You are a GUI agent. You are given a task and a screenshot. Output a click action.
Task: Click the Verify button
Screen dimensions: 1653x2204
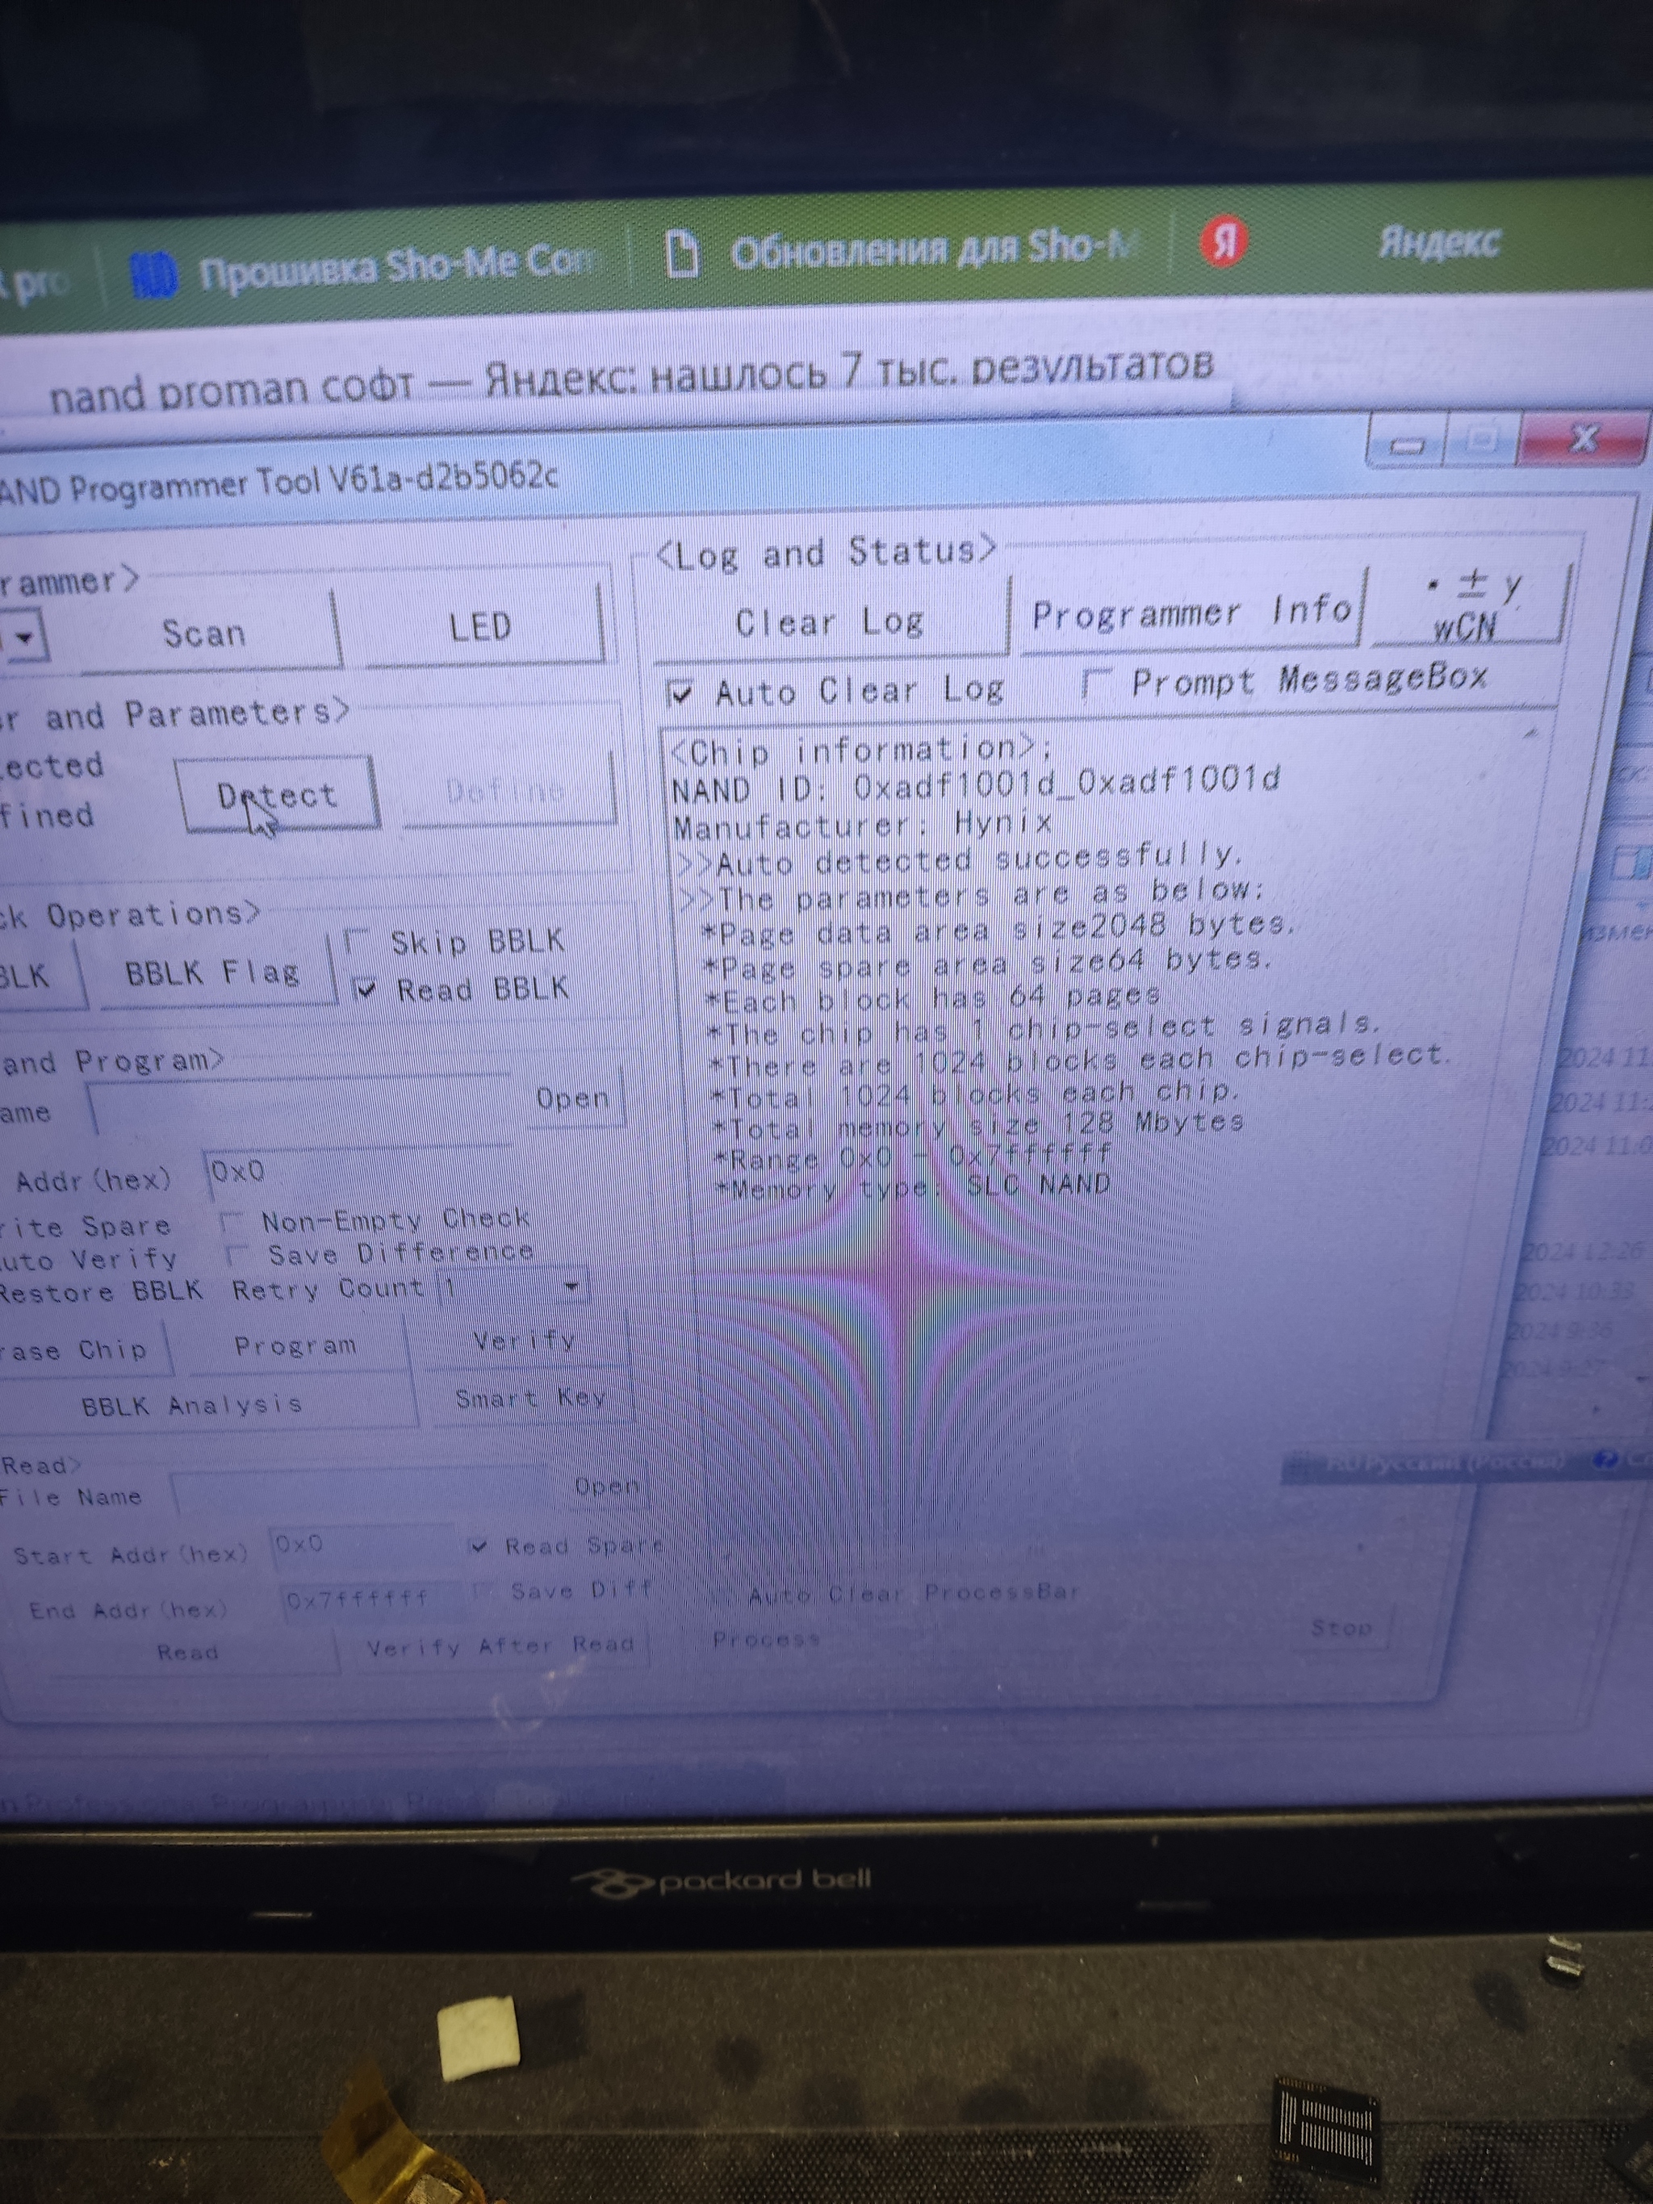[x=524, y=1341]
